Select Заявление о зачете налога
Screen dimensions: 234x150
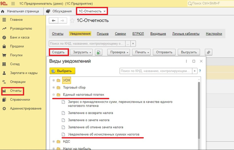[x=89, y=120]
